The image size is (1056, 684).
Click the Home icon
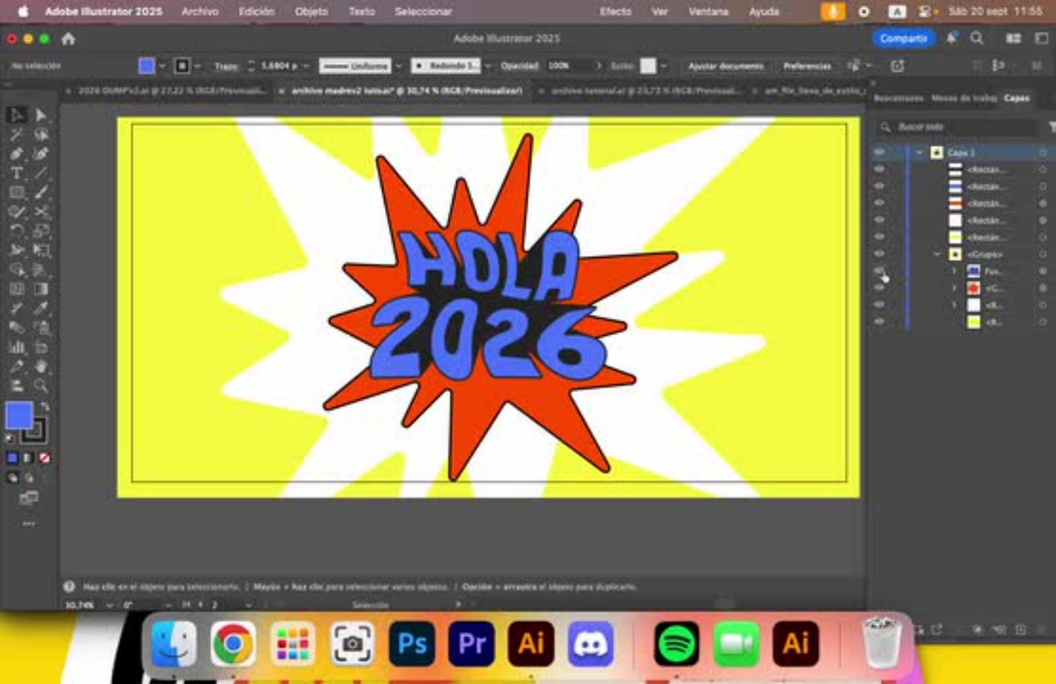pos(68,39)
